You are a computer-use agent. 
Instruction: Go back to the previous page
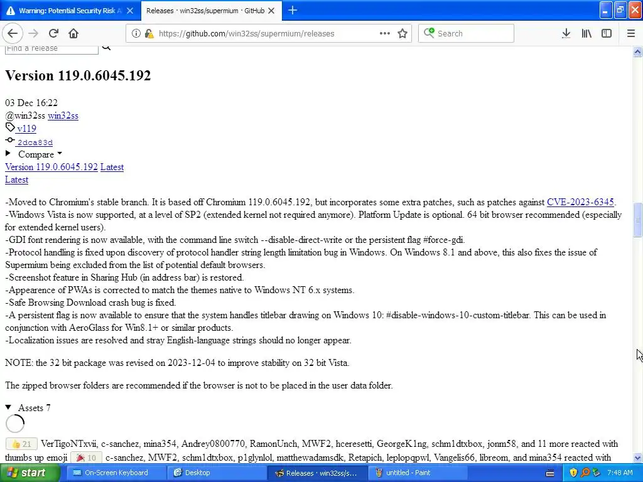(13, 33)
